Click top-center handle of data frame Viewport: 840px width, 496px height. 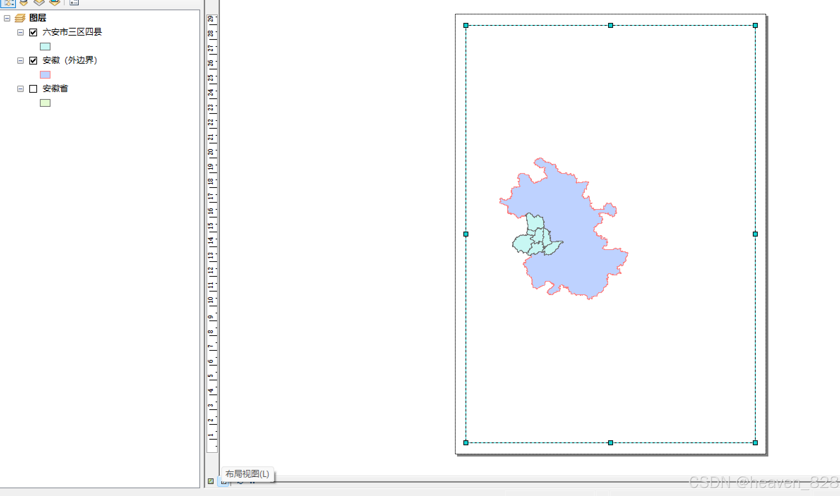click(610, 25)
